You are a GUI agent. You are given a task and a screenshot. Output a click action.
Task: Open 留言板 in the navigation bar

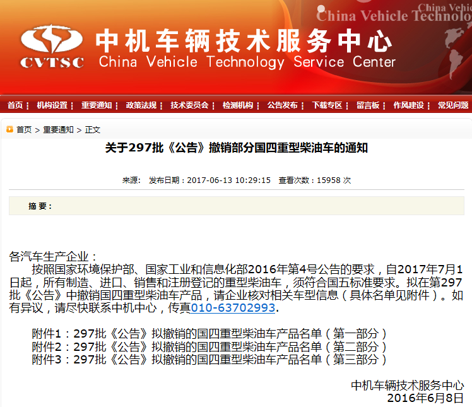click(x=368, y=105)
